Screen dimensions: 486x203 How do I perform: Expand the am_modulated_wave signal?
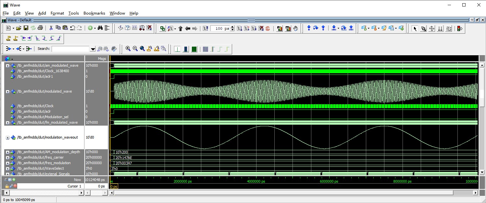point(7,66)
